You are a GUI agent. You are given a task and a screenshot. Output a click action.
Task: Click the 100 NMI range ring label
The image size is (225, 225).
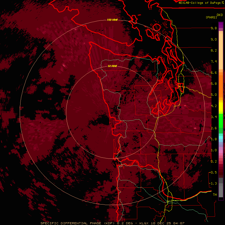point(112,20)
